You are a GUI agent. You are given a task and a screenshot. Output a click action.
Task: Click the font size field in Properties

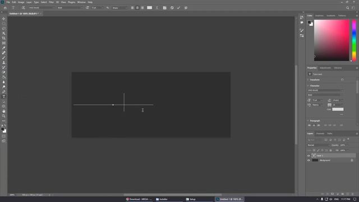pyautogui.click(x=317, y=100)
